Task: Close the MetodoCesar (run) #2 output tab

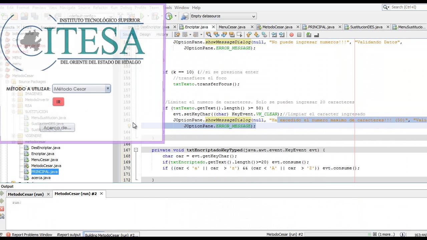Action: pos(101,194)
